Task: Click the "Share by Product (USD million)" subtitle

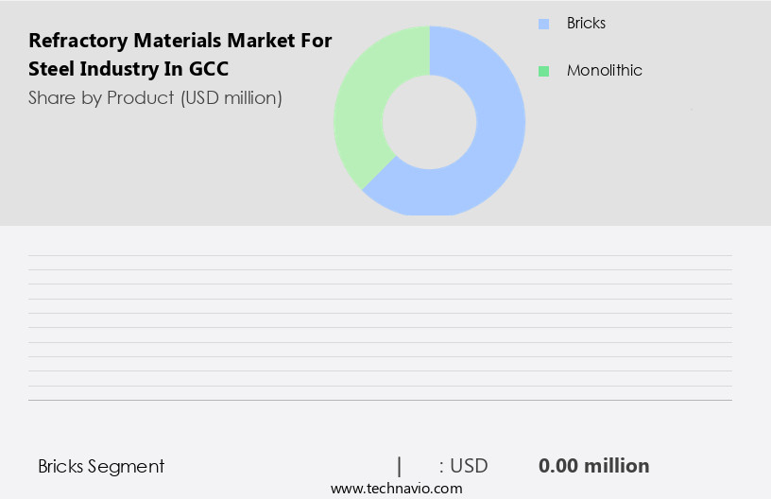Action: click(x=155, y=97)
